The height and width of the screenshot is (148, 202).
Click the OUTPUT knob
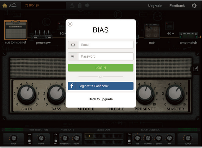187,138
